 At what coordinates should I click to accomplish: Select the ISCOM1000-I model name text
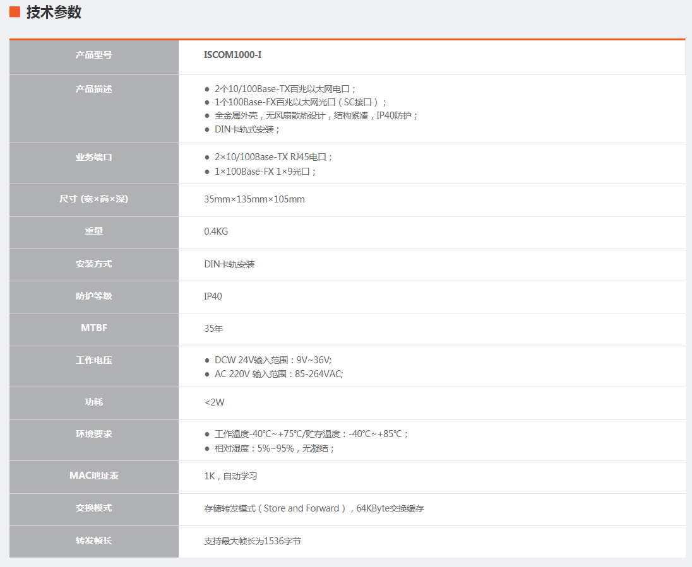232,55
